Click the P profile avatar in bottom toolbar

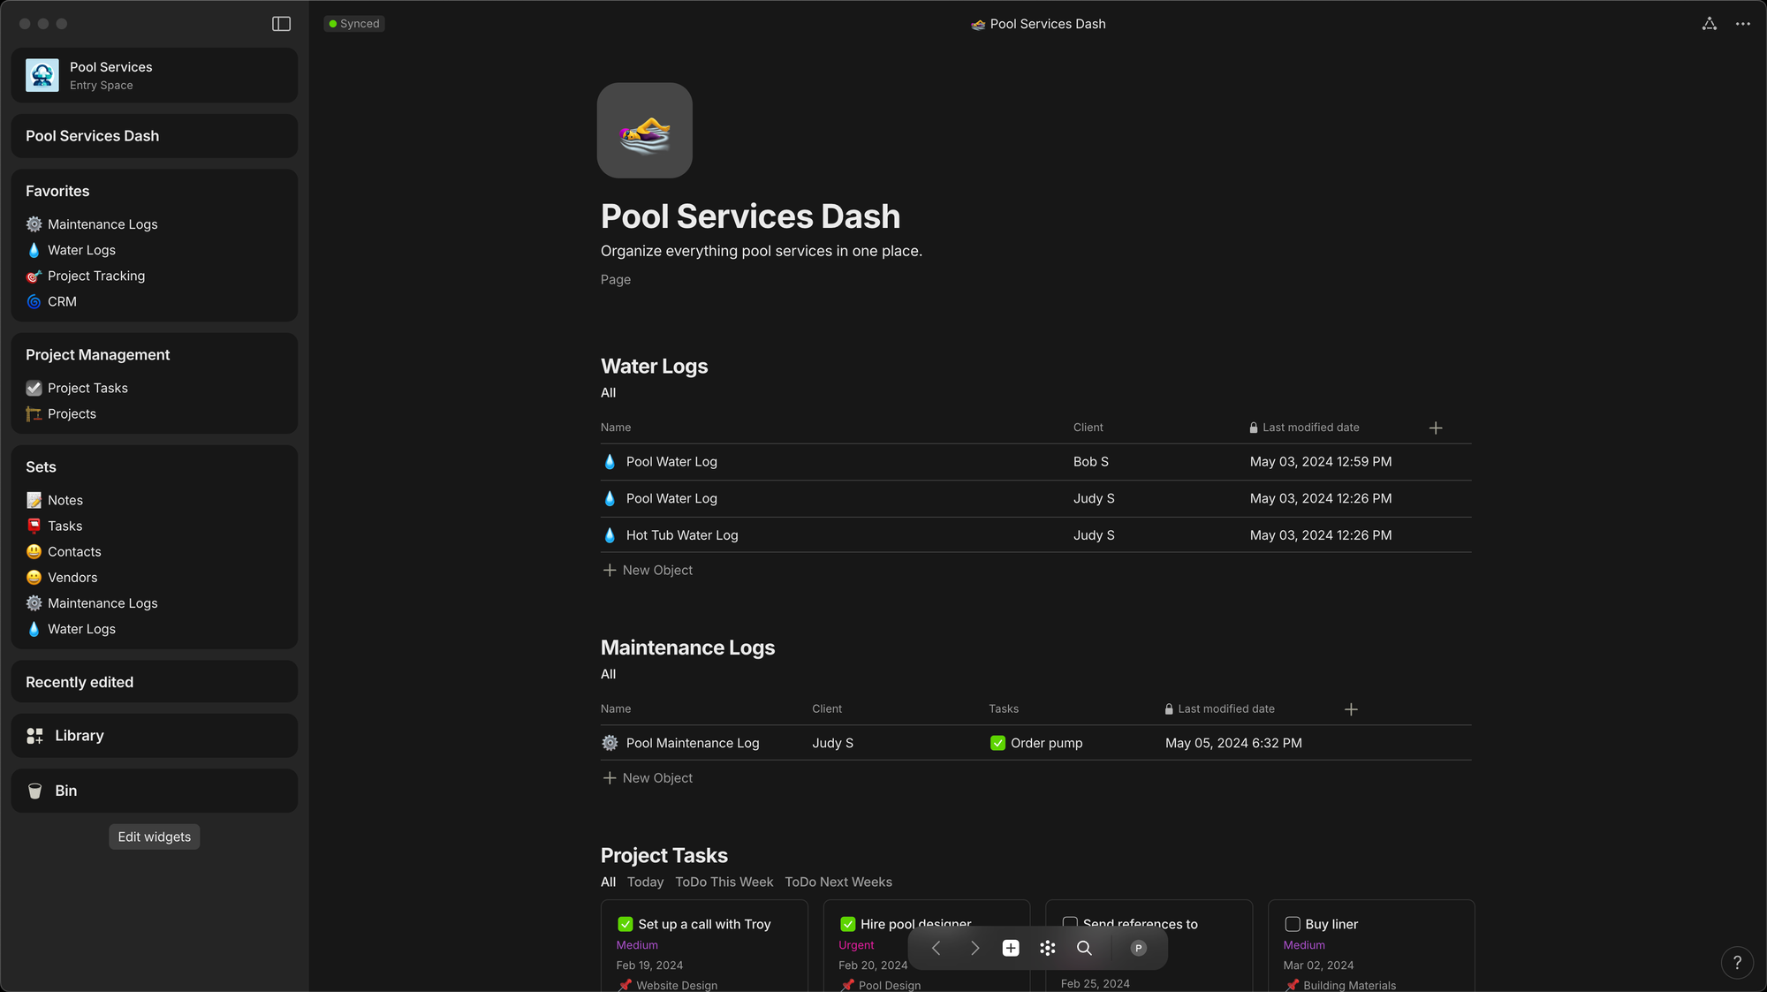(1138, 947)
